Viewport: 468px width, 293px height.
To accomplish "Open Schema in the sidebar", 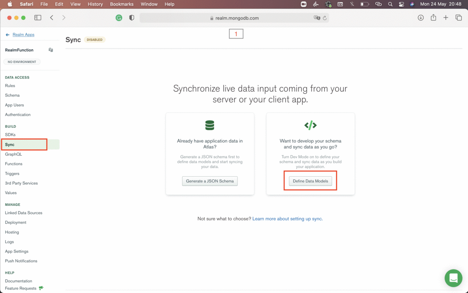I will point(12,95).
